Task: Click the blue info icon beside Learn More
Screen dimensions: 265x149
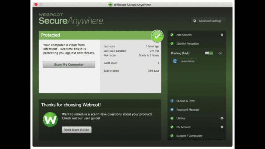Action: pyautogui.click(x=175, y=61)
